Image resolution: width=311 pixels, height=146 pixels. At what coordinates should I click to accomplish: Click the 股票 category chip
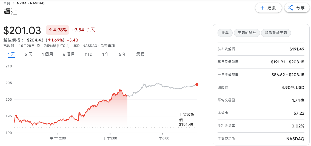tap(225, 33)
